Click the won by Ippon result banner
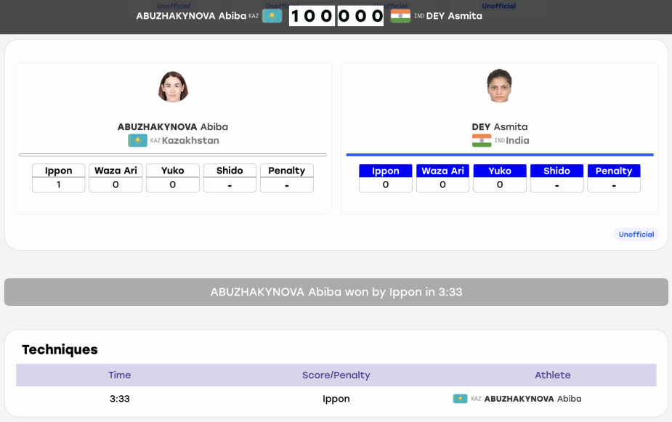 [x=336, y=292]
